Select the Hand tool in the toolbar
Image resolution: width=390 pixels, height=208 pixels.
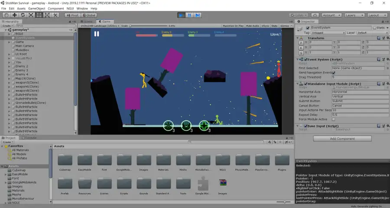point(6,15)
